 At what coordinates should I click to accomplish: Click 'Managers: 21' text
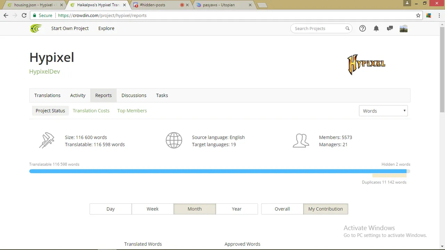click(x=333, y=144)
